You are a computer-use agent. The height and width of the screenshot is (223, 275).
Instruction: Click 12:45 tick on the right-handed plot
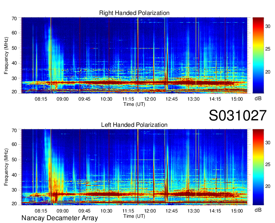point(172,99)
